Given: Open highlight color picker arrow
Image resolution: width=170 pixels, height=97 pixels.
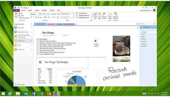Looking at the screenshot, I should (47, 17).
